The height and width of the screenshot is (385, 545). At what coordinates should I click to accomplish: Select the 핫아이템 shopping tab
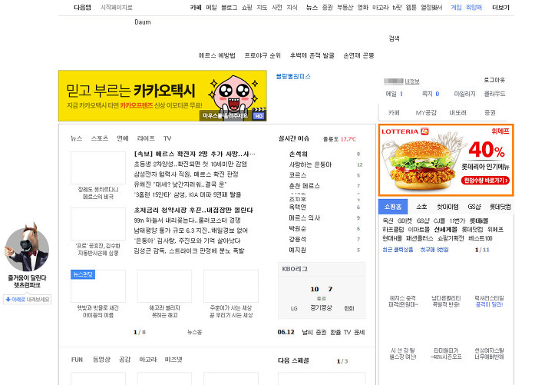click(x=448, y=207)
